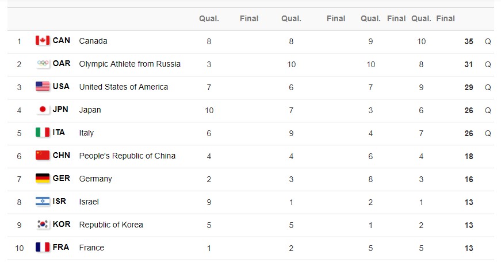The width and height of the screenshot is (501, 278).
Task: Click the Germany flag icon
Action: (x=43, y=178)
